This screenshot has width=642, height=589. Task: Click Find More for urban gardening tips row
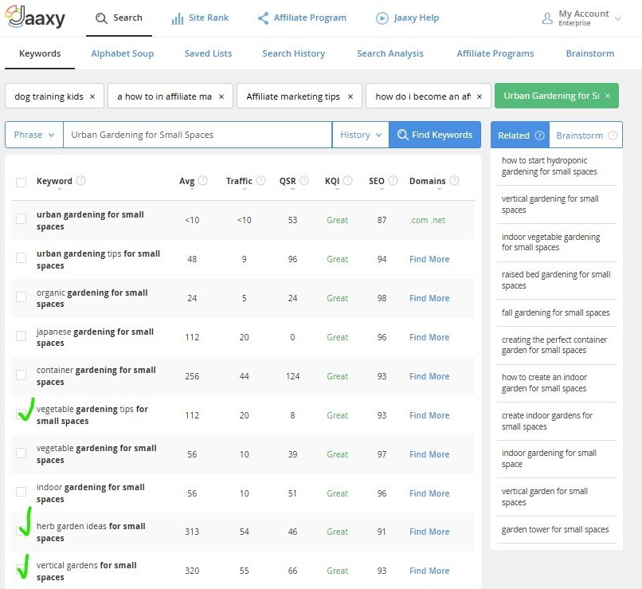[x=429, y=259]
